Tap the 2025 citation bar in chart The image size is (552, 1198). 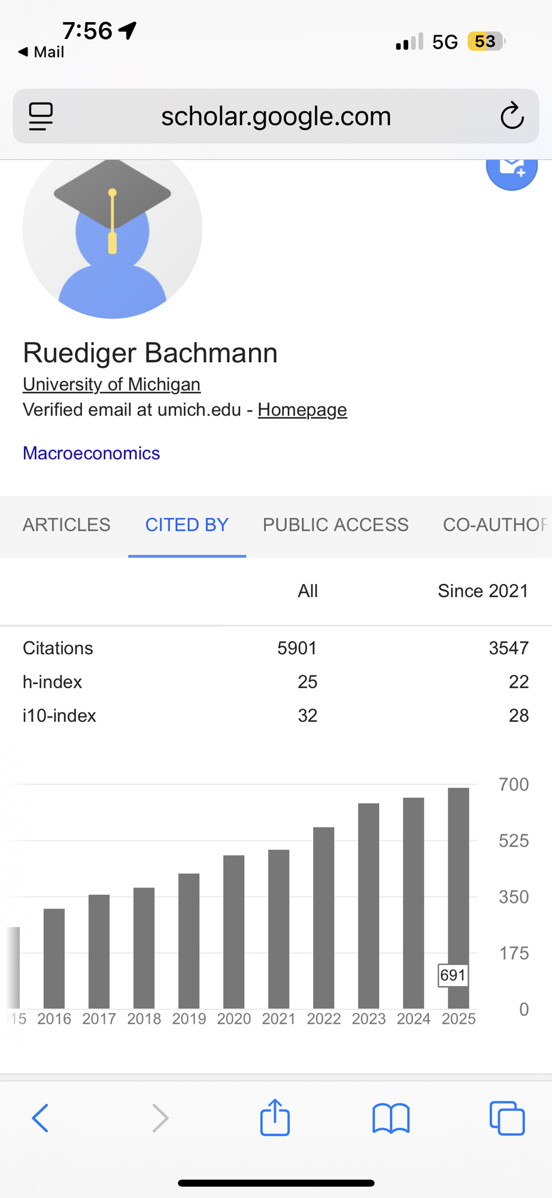click(459, 898)
